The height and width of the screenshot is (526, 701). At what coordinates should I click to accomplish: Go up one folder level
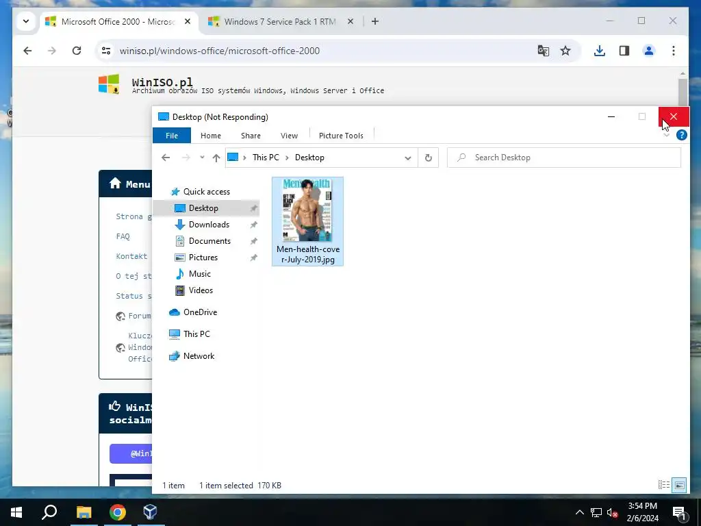tap(216, 158)
